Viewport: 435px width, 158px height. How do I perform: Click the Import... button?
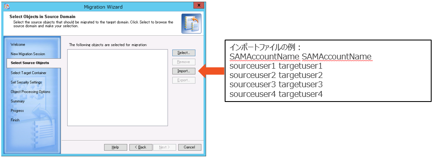pos(184,71)
